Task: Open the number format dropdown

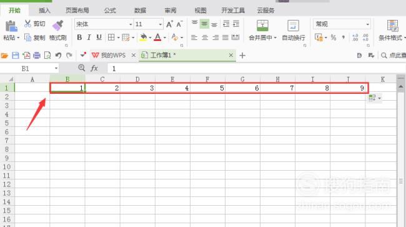Action: click(367, 24)
